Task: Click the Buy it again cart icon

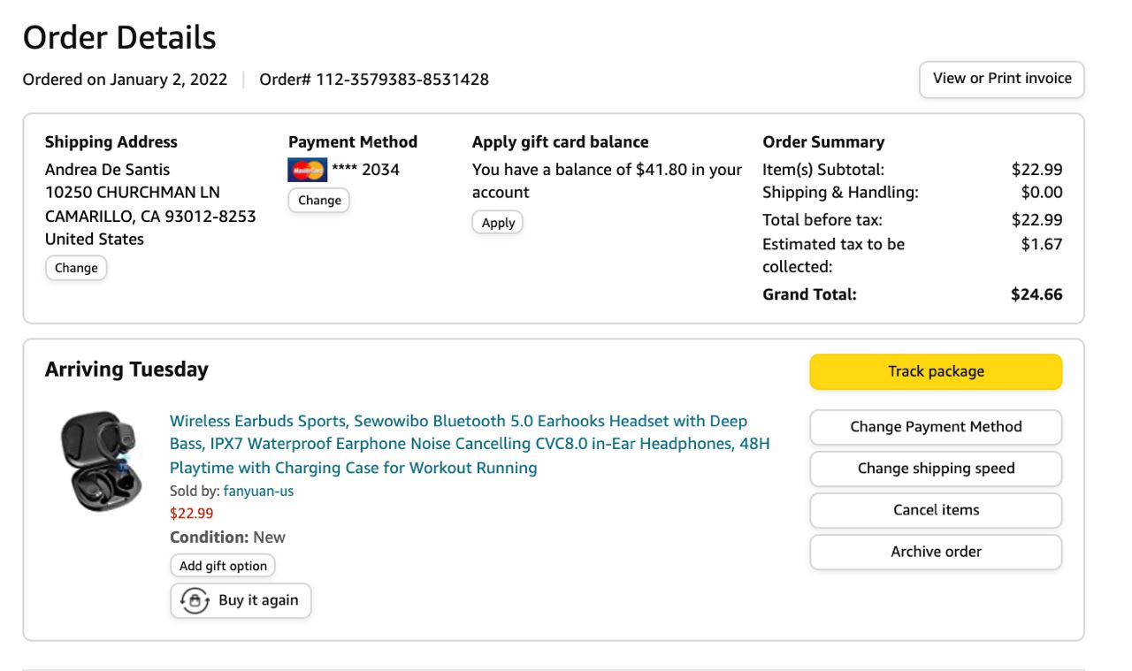Action: click(x=195, y=600)
